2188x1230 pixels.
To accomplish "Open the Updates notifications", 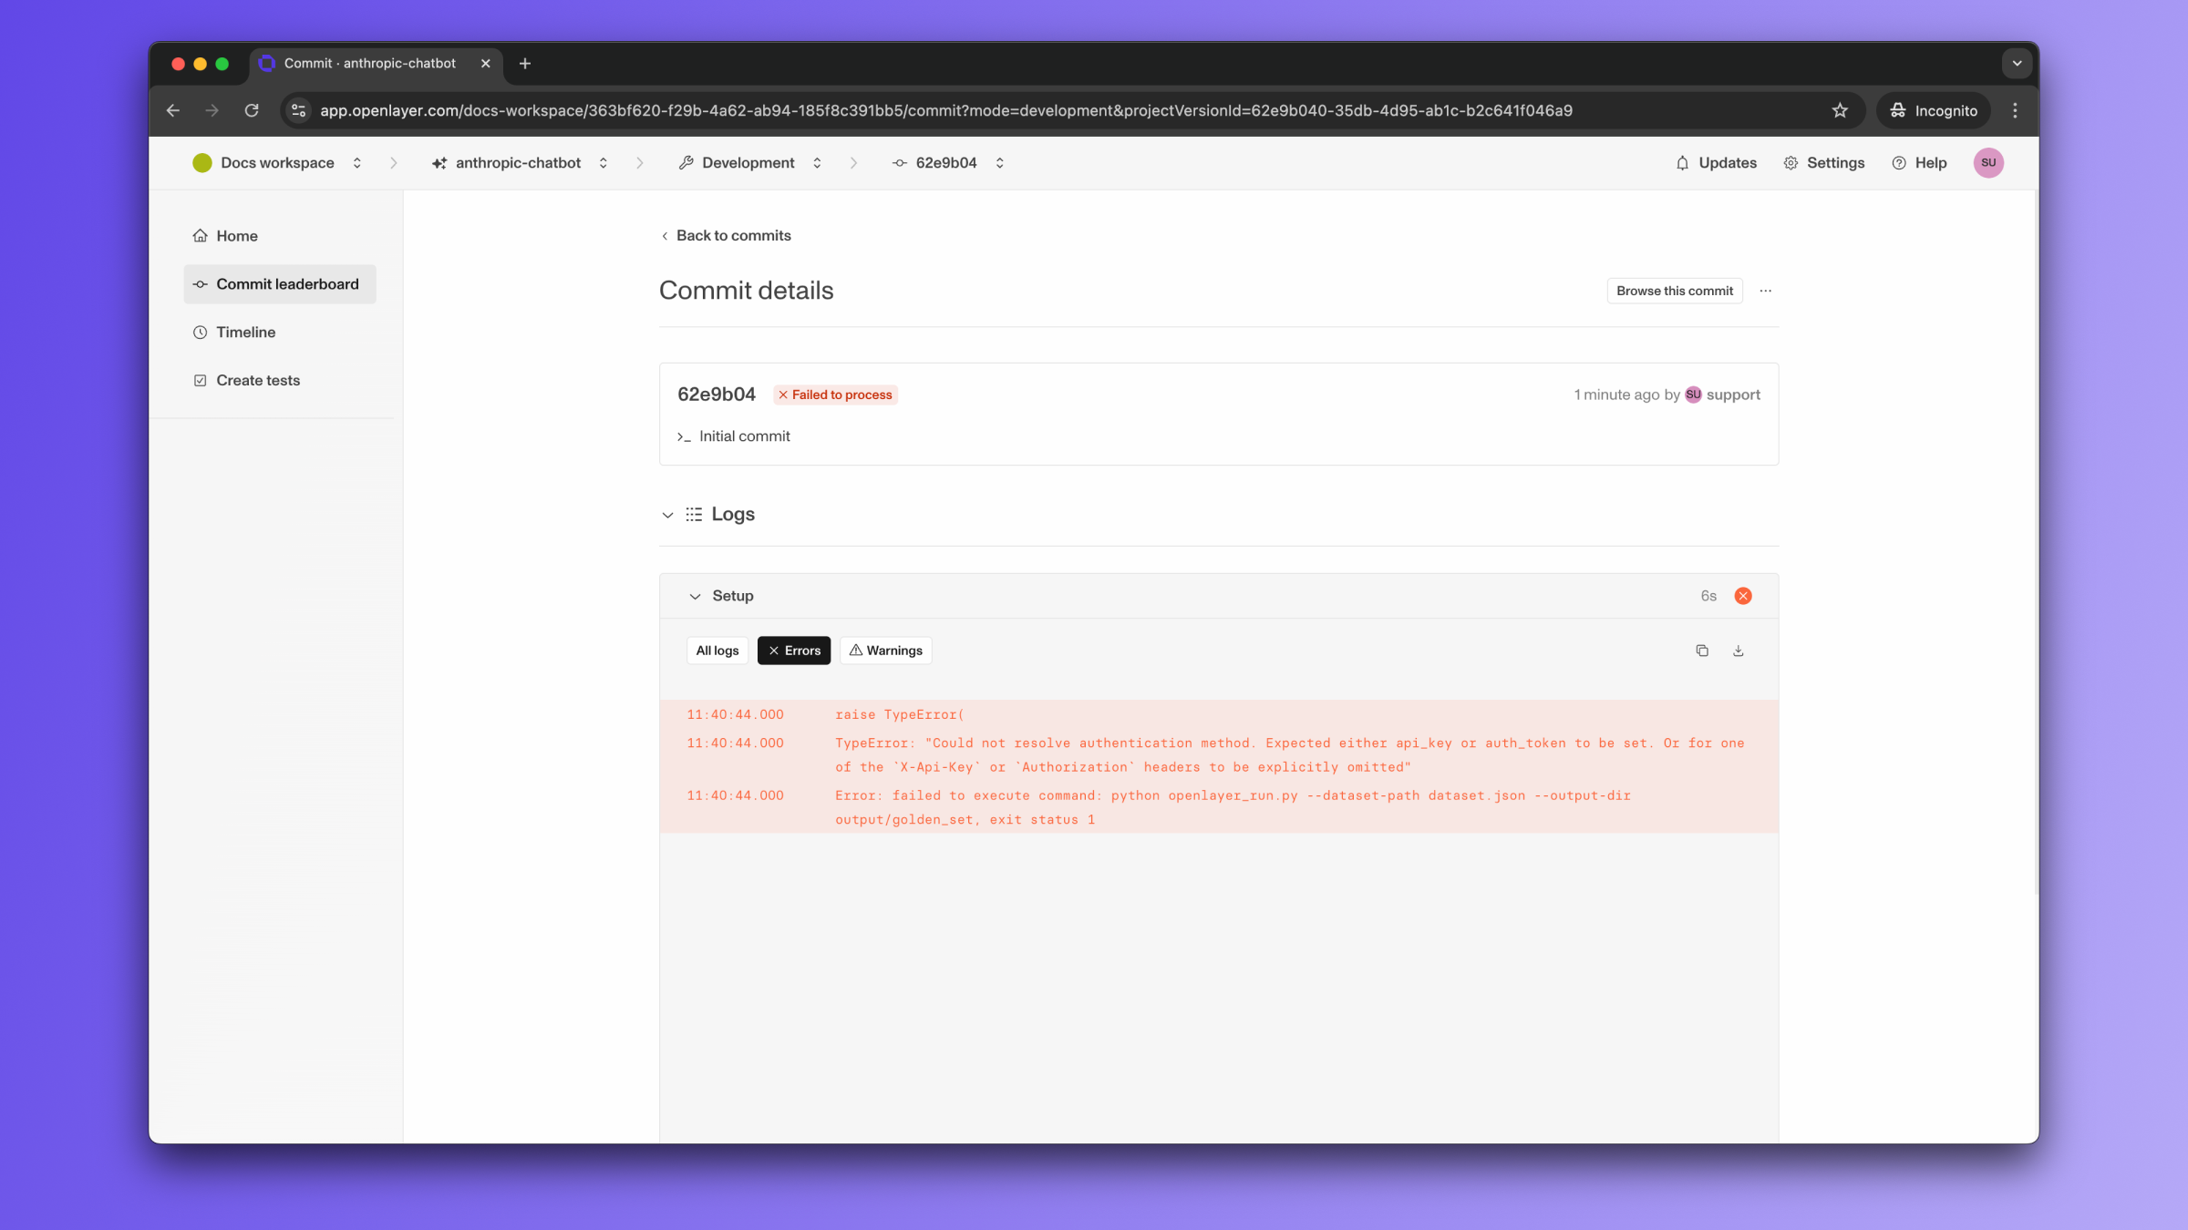I will [1715, 162].
